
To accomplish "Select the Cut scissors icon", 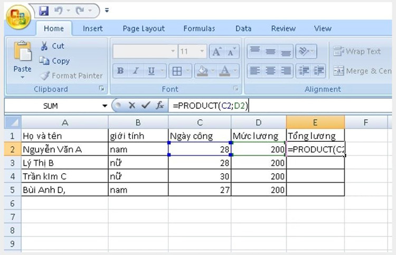I will (x=44, y=46).
